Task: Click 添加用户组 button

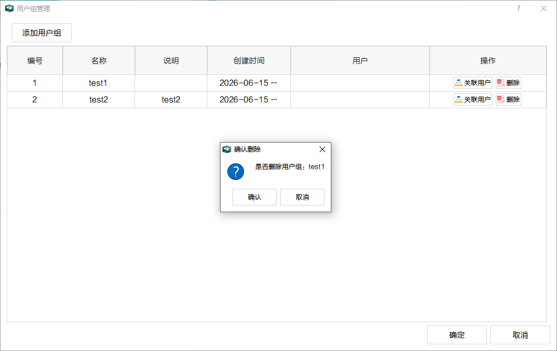Action: 42,33
